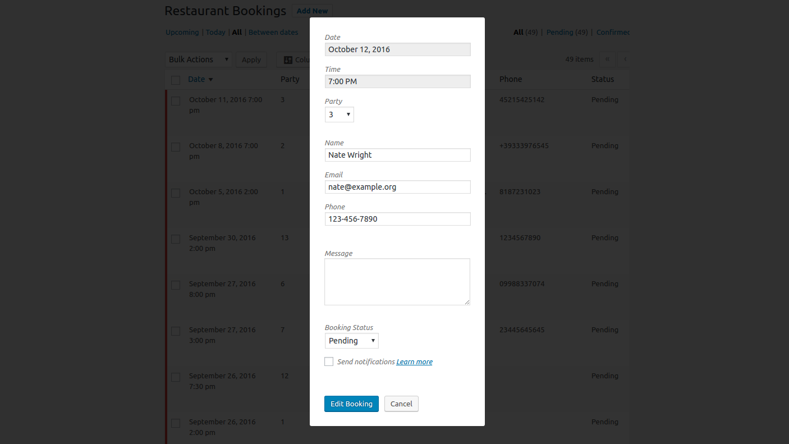Viewport: 789px width, 444px height.
Task: Enable the Send notifications checkbox
Action: pyautogui.click(x=329, y=361)
